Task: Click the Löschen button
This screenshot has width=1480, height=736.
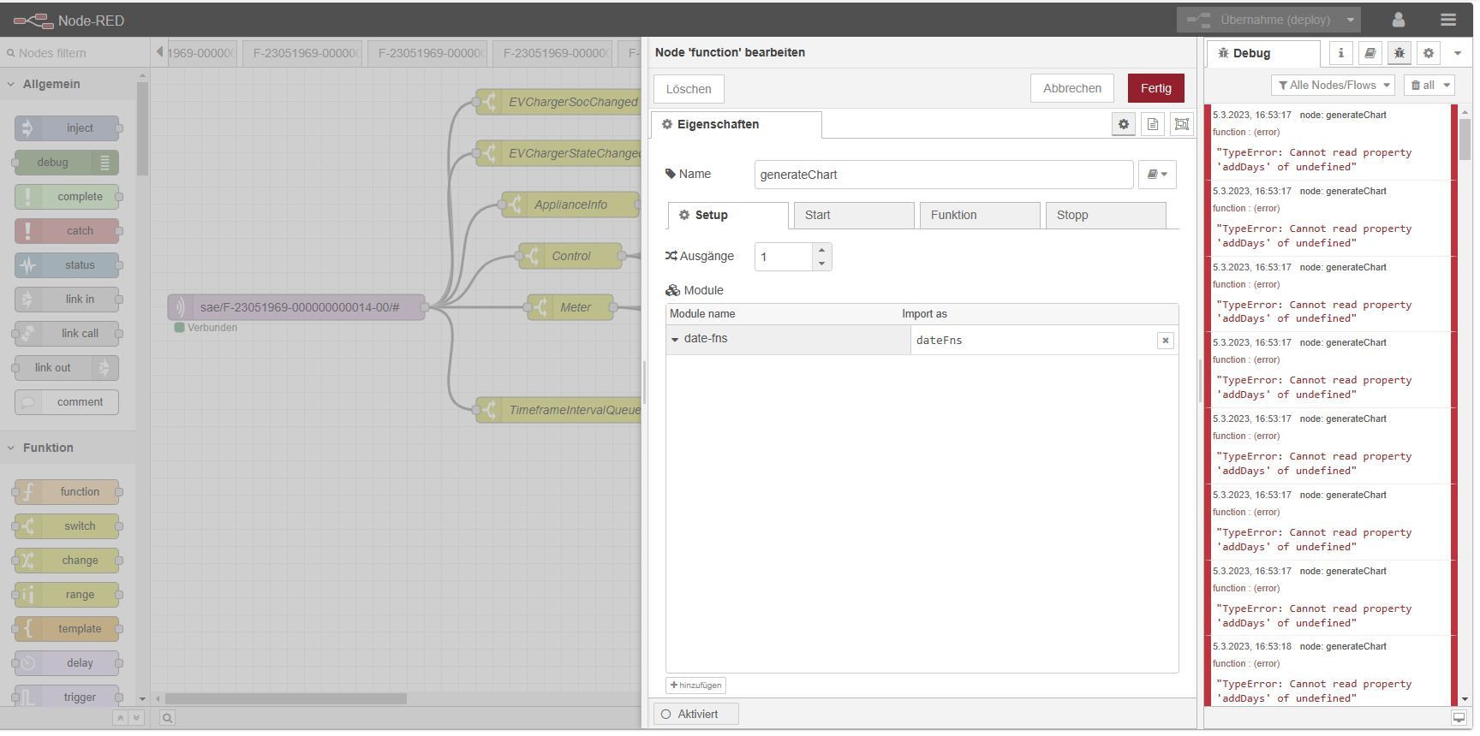Action: point(689,89)
